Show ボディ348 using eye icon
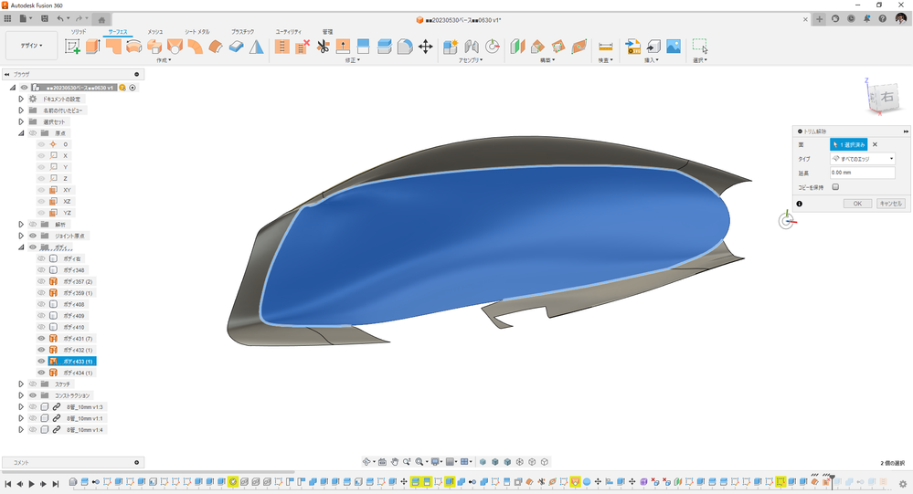The width and height of the screenshot is (913, 494). [41, 270]
